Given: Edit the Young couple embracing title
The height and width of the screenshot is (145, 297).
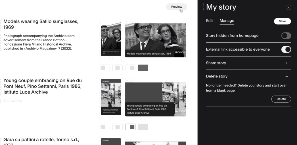Looking at the screenshot, I should click(43, 86).
